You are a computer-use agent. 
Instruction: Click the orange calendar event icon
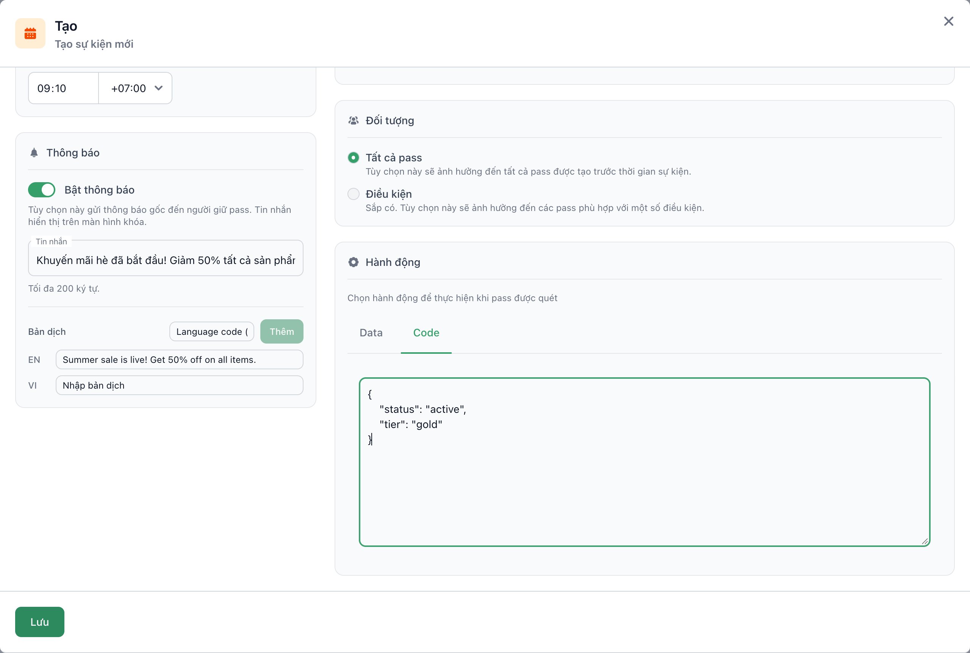point(30,33)
